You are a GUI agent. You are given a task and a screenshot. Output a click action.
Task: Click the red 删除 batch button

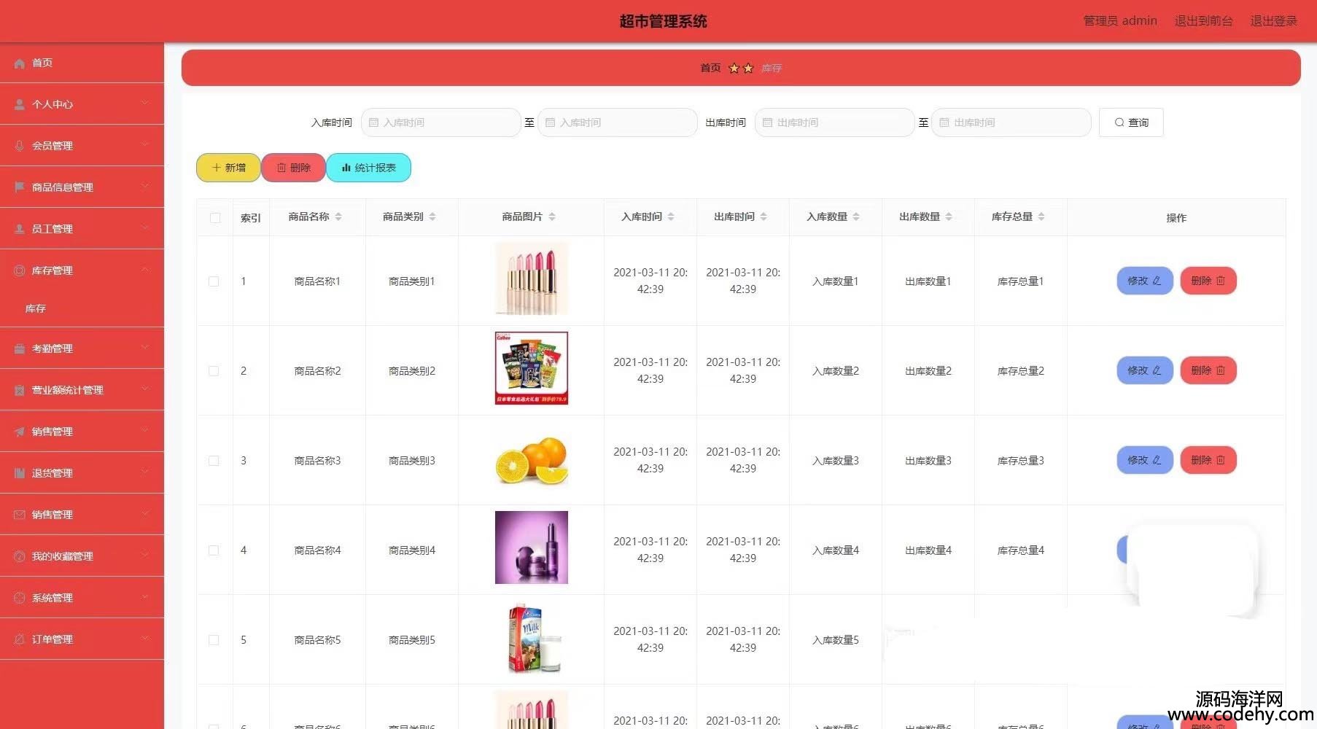(293, 168)
